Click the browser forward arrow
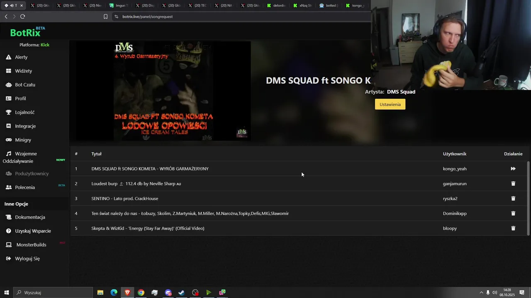 [14, 17]
